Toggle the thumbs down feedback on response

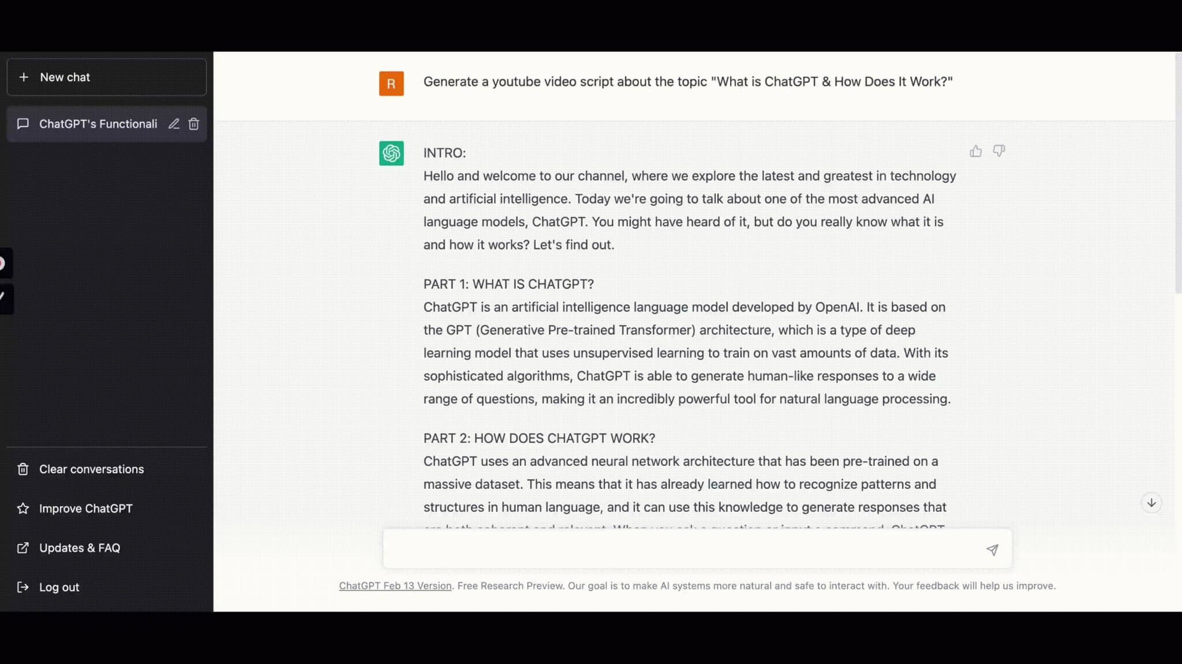(x=998, y=152)
